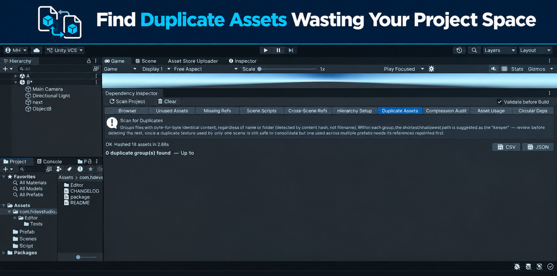Viewport: 557px width, 276px height.
Task: Switch to the Scene tab
Action: coord(145,61)
